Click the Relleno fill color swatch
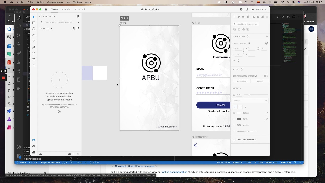Viewport: 325px width, 183px height. 239,113
